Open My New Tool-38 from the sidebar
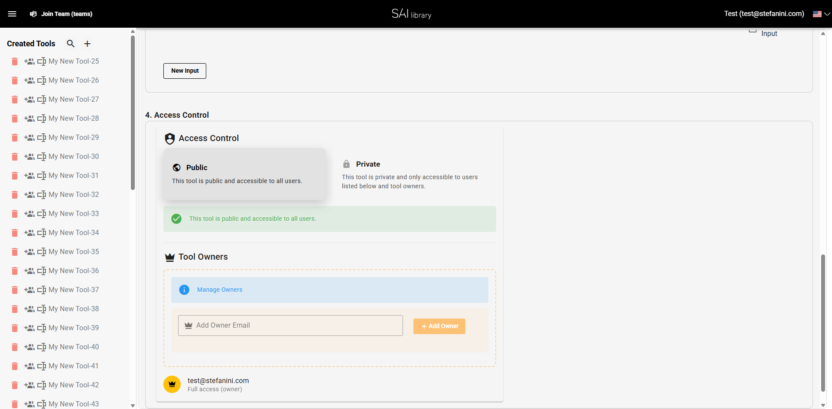This screenshot has height=409, width=832. pyautogui.click(x=74, y=309)
